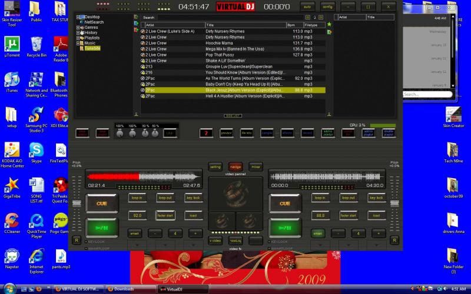Open the Skin Creator desktop icon
The image size is (471, 294).
pos(453,117)
